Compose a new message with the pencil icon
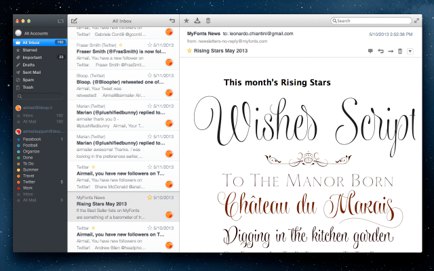This screenshot has width=434, height=271. pos(74,21)
